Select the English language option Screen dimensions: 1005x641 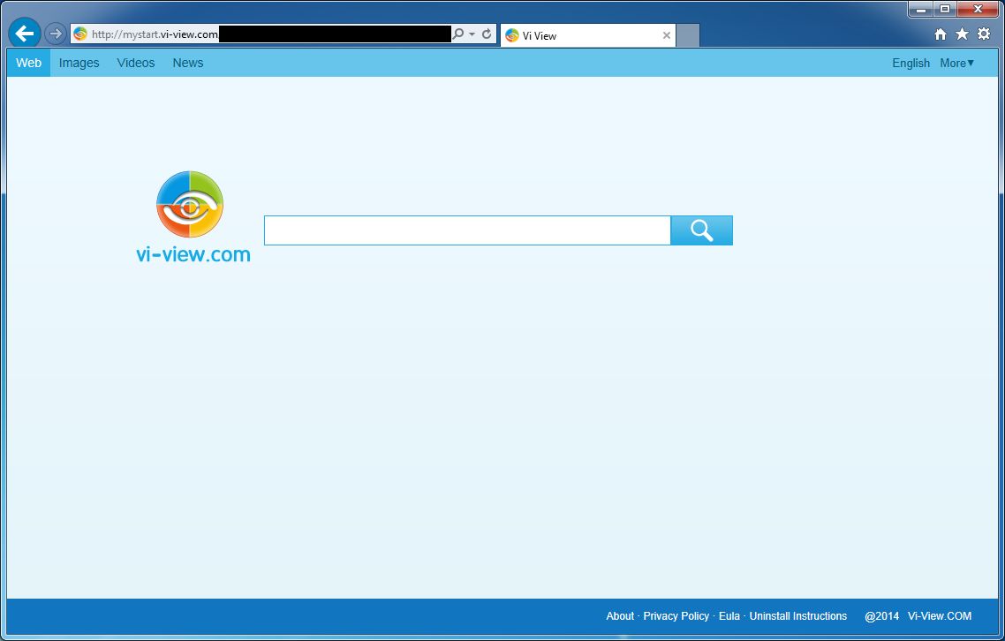coord(911,63)
